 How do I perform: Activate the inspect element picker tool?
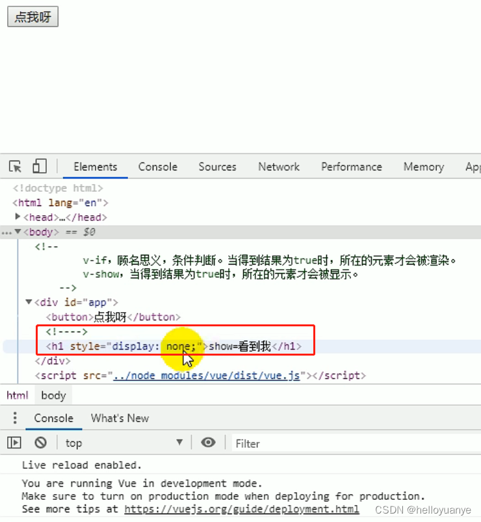coord(16,166)
